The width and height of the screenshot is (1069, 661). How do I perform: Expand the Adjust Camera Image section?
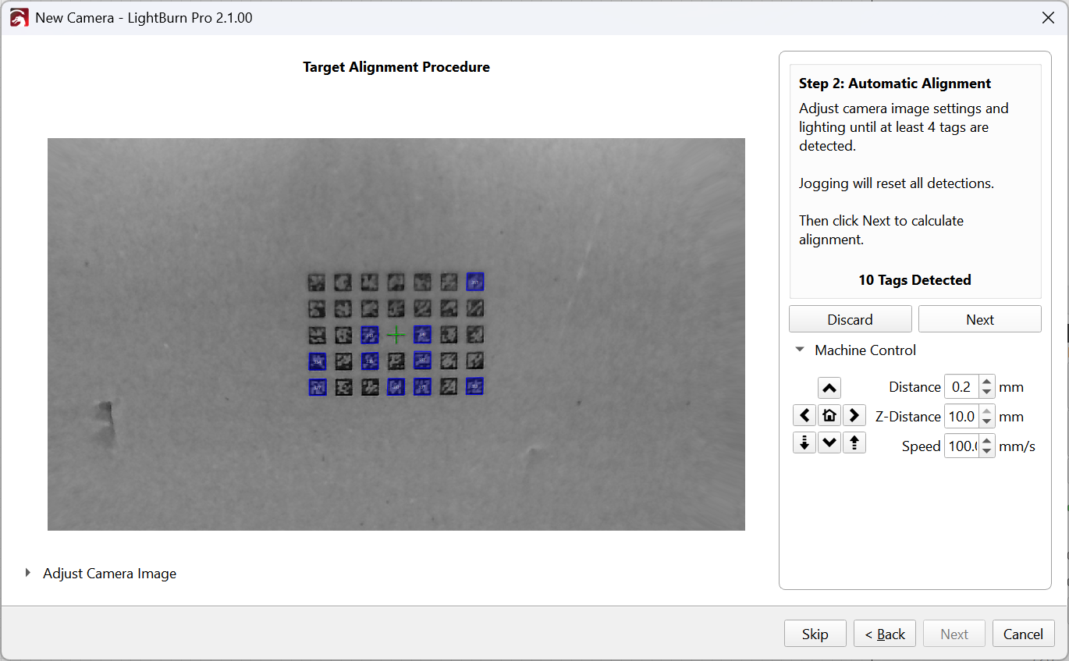coord(28,574)
